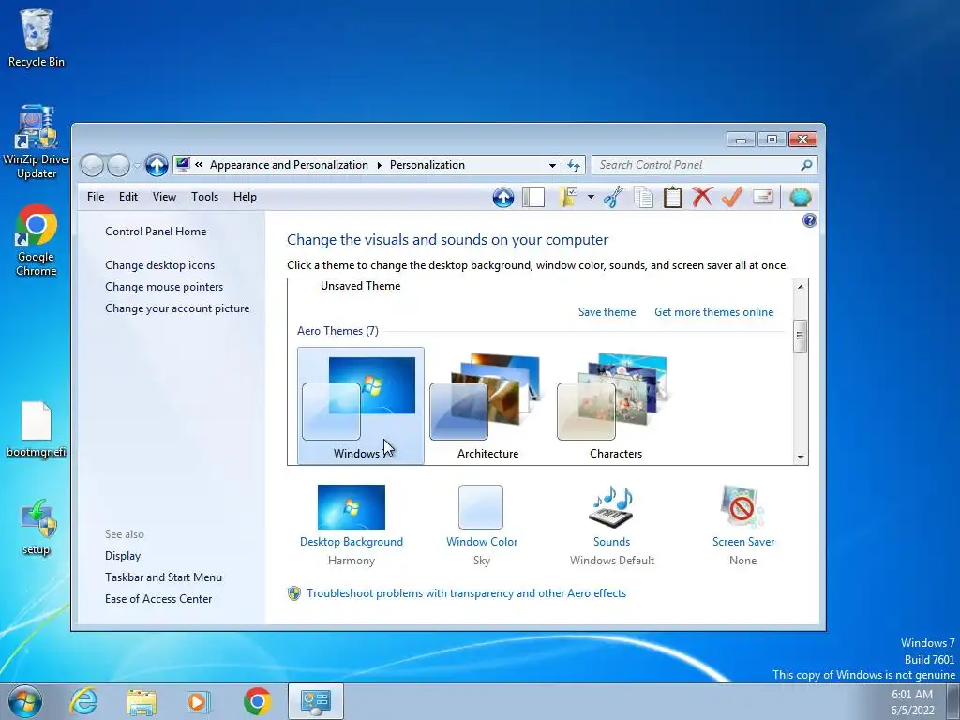Select the bootmgr.efi file on desktop
Image resolution: width=960 pixels, height=720 pixels.
point(37,430)
